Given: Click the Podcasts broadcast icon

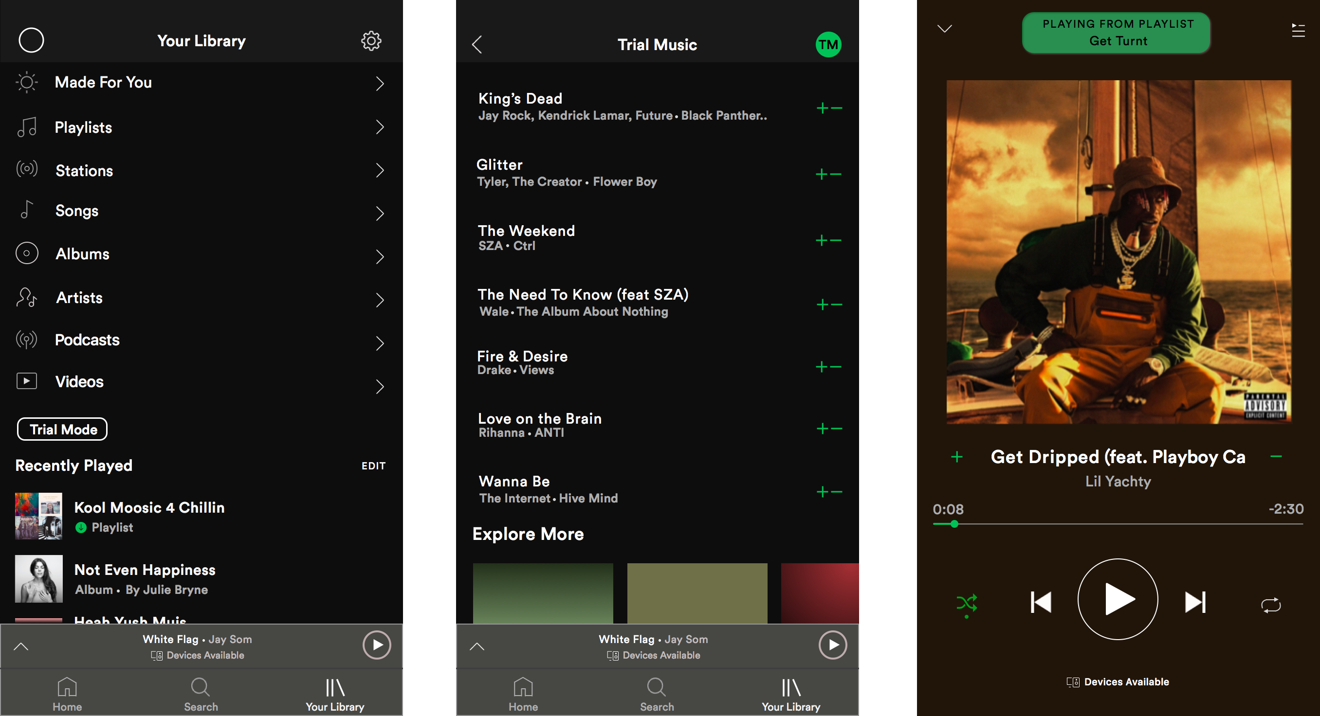Looking at the screenshot, I should (x=27, y=340).
